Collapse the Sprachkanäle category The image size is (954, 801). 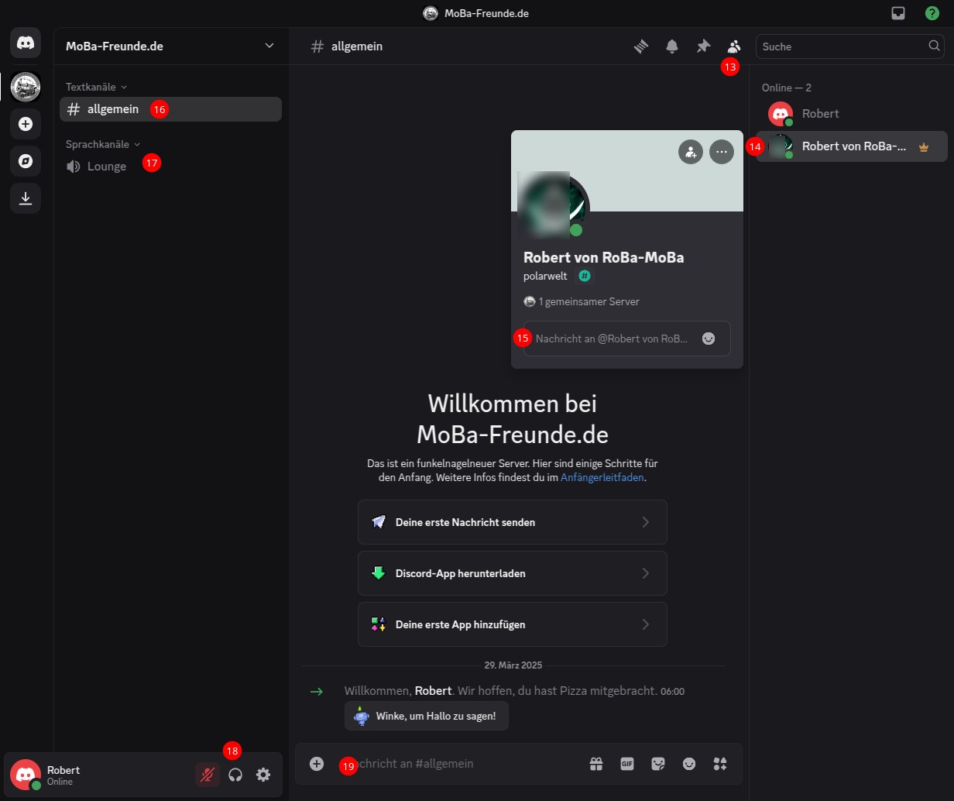click(x=103, y=144)
